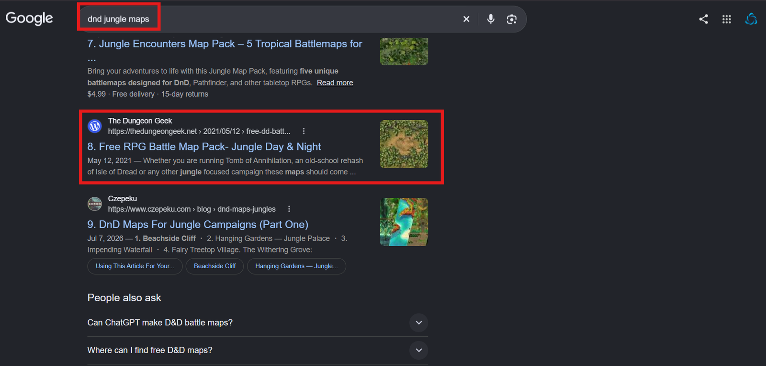This screenshot has height=366, width=766.
Task: Open the Jungle Encounters Map Pack thumbnail
Action: click(x=404, y=51)
